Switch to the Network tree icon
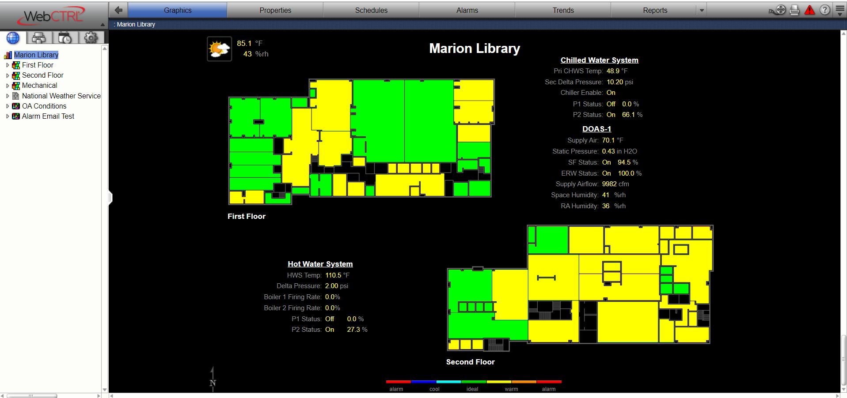This screenshot has width=847, height=398. (39, 38)
